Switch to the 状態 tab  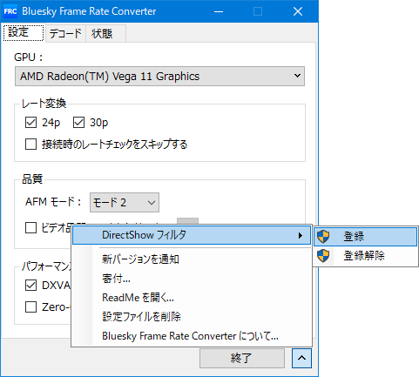105,34
